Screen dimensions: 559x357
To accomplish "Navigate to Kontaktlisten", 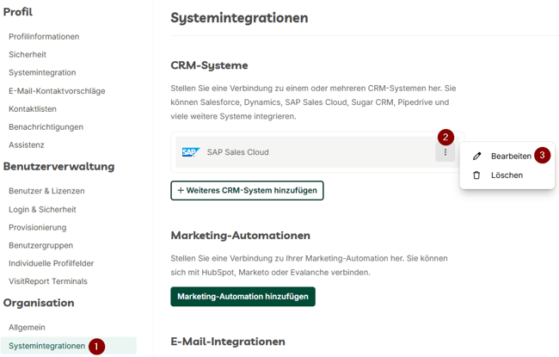I will 33,108.
